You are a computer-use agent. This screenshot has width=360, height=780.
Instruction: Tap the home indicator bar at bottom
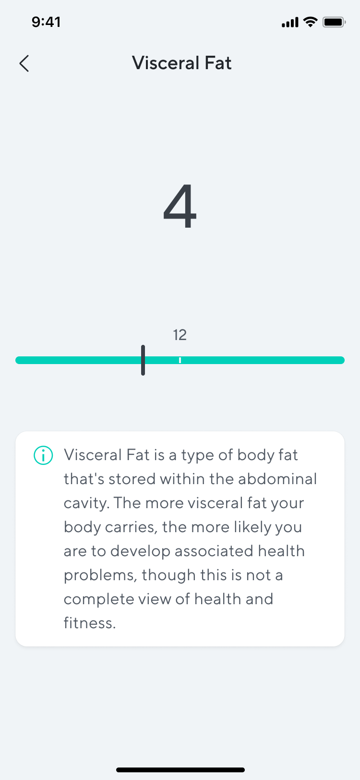point(180,770)
